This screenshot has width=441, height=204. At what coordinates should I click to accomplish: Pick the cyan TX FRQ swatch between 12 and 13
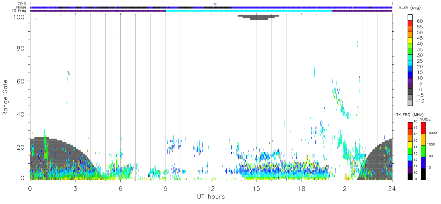coord(410,157)
